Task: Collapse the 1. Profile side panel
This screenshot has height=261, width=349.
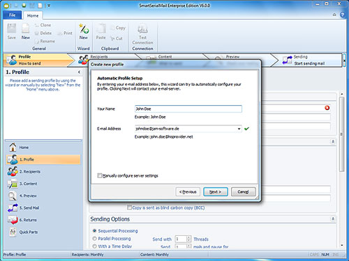Action: (x=79, y=72)
